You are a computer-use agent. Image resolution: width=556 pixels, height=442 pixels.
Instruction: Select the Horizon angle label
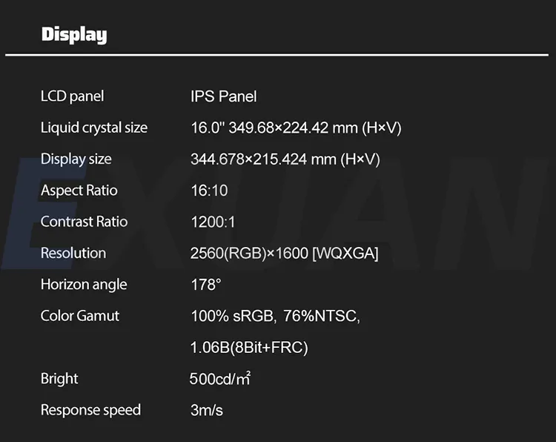click(x=84, y=285)
